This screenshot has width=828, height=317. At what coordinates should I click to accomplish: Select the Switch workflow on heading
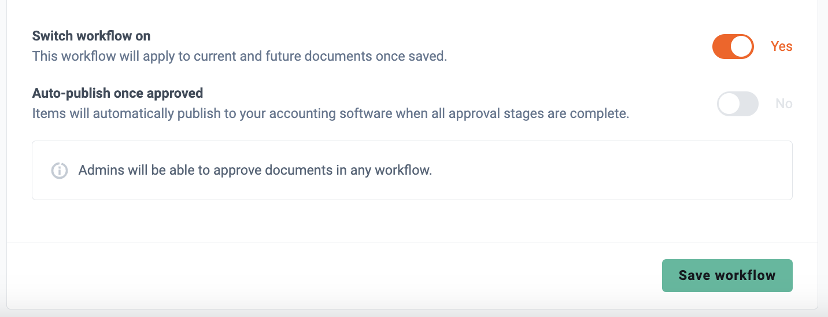[91, 36]
